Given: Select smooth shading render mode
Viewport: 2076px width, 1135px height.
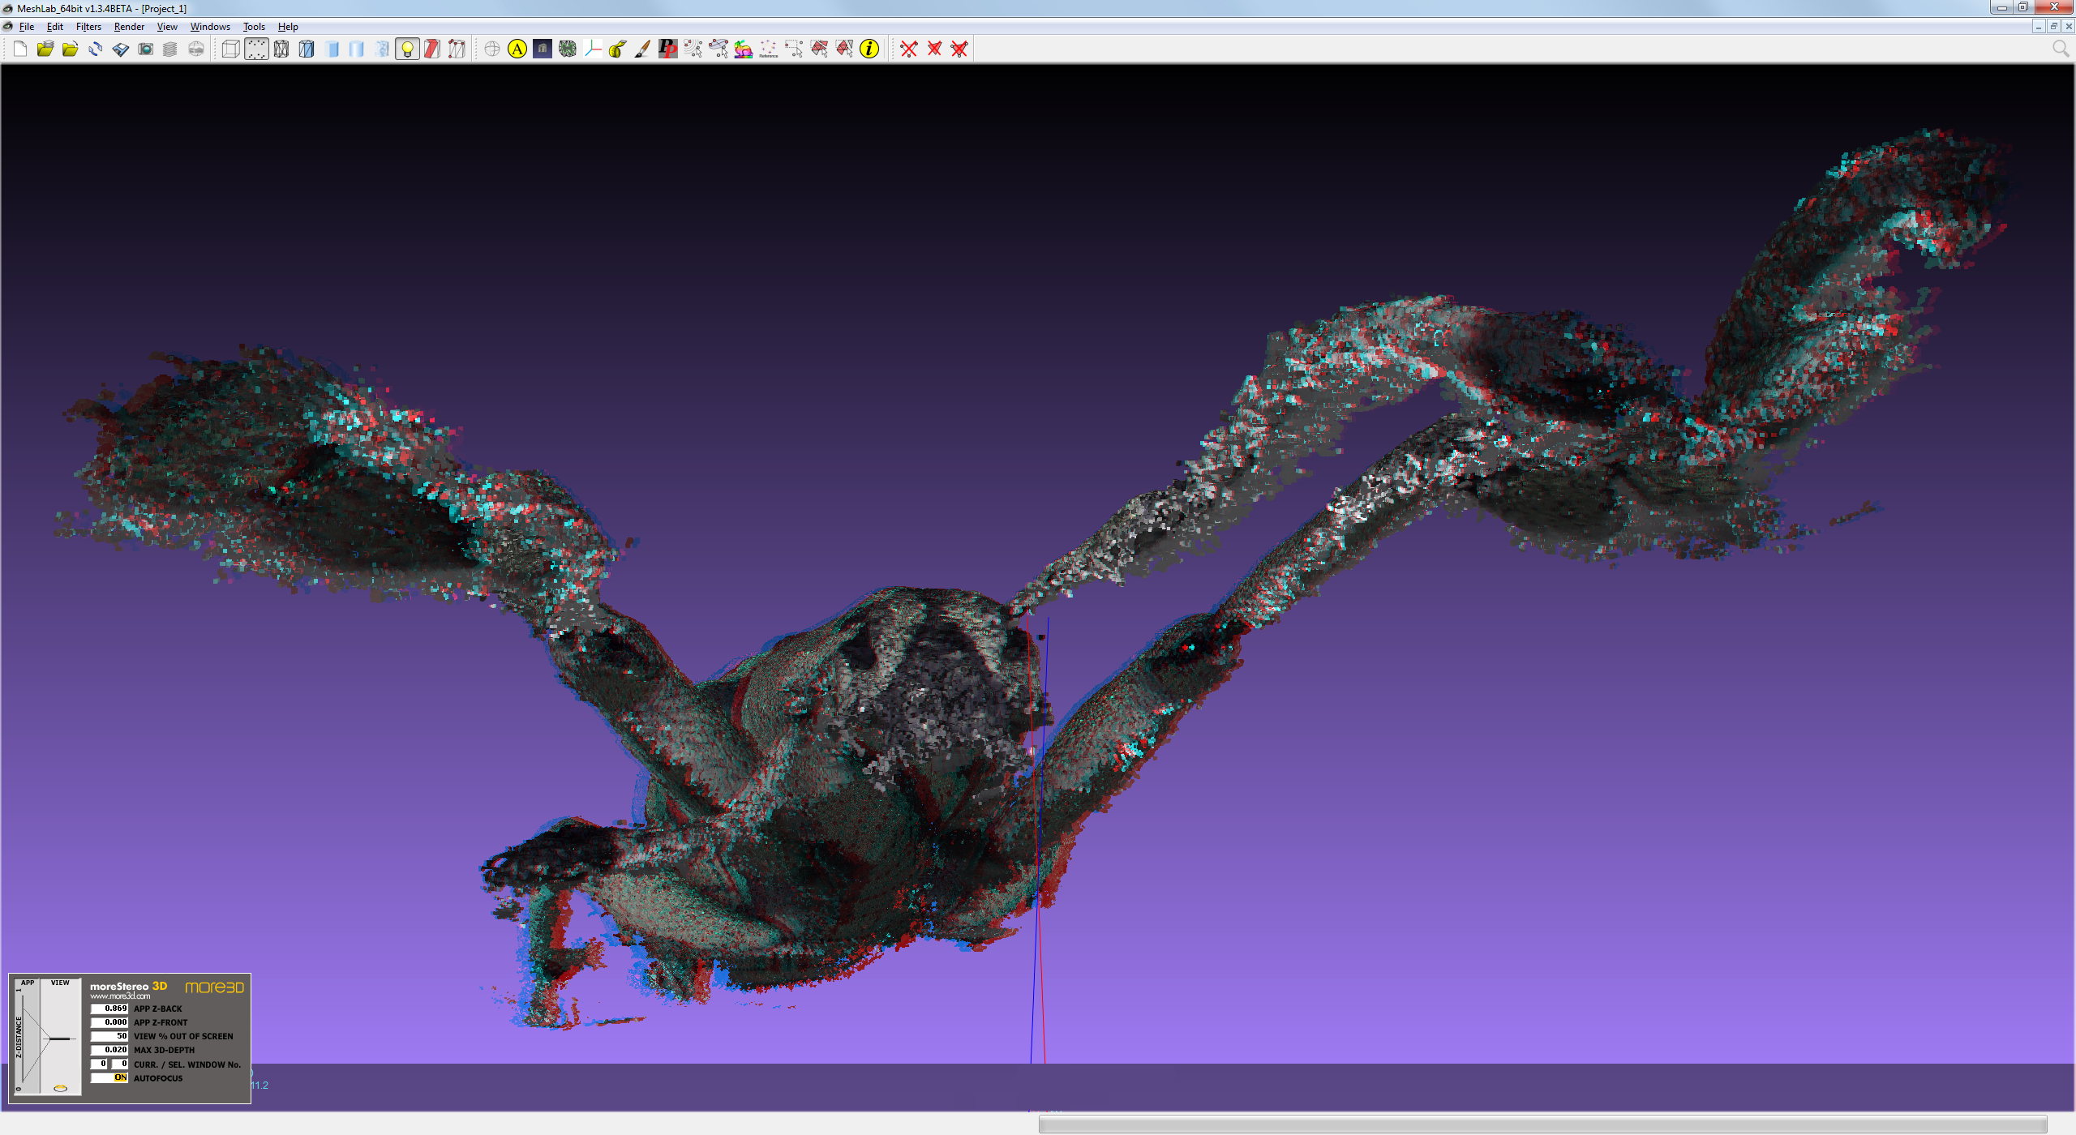Looking at the screenshot, I should click(357, 49).
